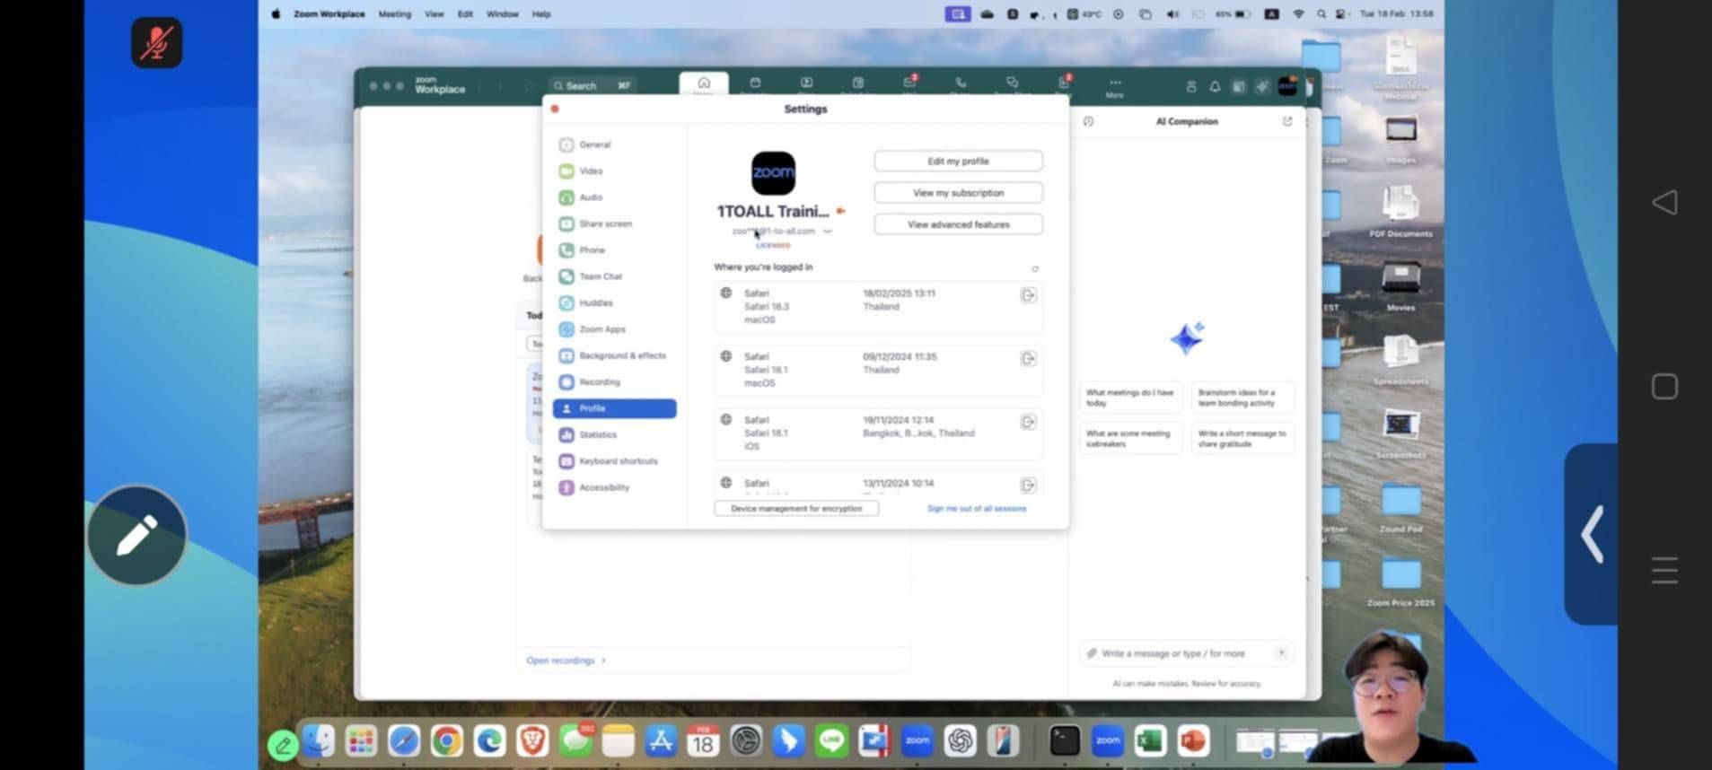
Task: Sign out the Safari 18.3 macOS session
Action: tap(1028, 295)
